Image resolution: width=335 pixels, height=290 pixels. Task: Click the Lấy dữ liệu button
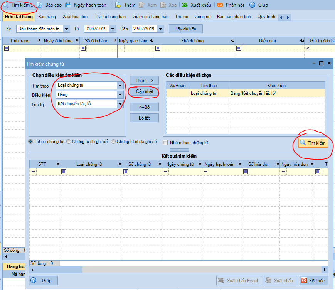(186, 29)
